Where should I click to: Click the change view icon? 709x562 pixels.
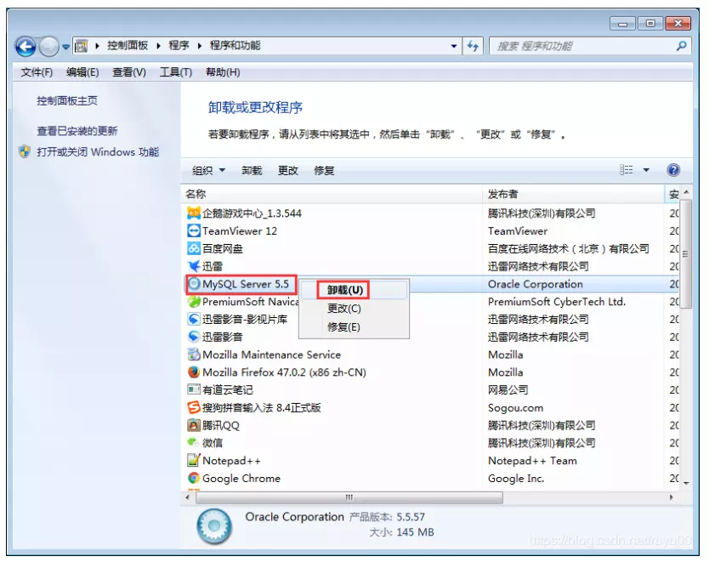point(627,170)
